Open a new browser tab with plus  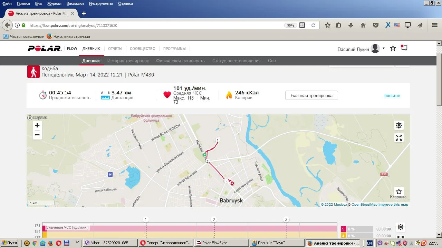[84, 13]
